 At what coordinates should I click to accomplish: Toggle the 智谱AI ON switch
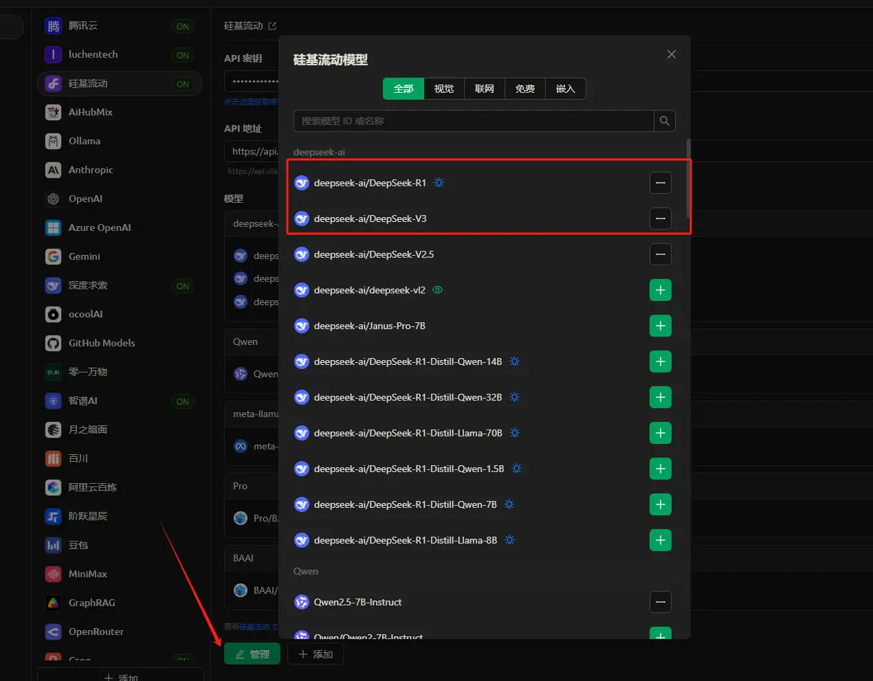182,401
